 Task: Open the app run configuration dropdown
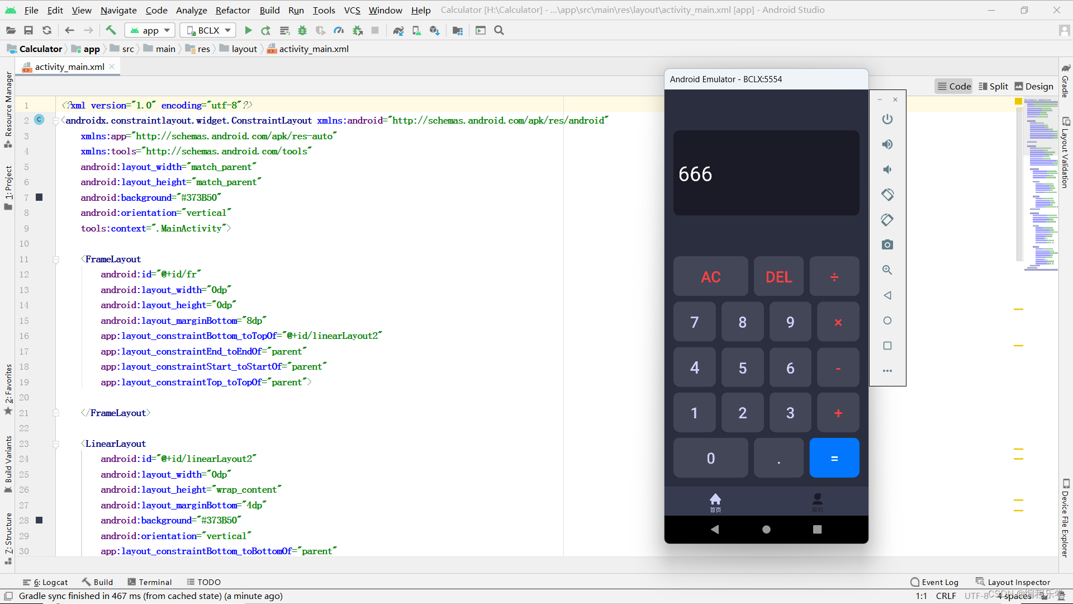[x=150, y=31]
